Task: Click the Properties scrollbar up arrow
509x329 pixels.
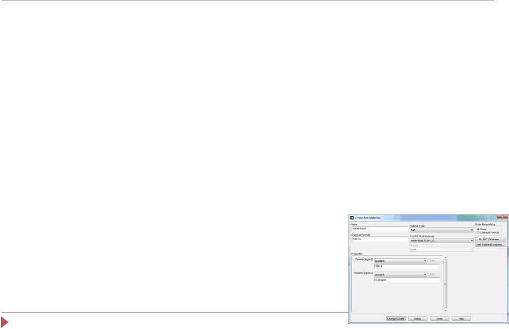Action: click(445, 257)
